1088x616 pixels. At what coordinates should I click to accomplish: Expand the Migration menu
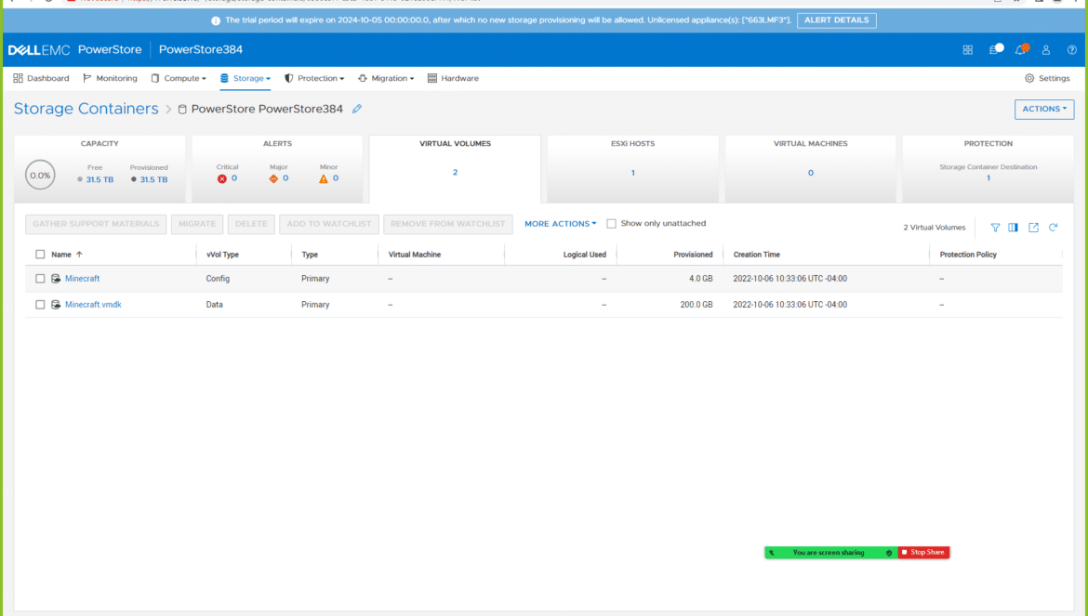click(387, 78)
